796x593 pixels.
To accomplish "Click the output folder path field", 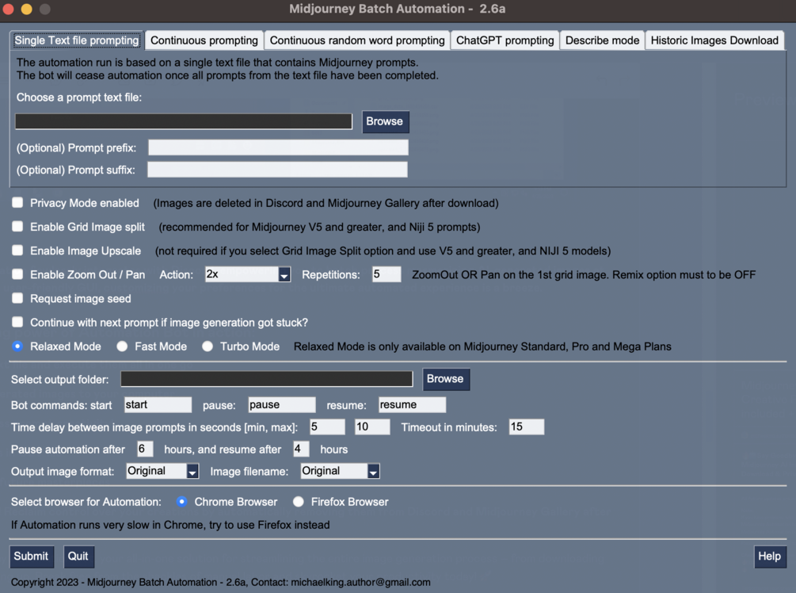I will coord(266,379).
